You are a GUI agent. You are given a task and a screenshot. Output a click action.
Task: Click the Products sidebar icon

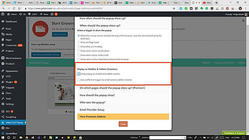tap(3, 64)
